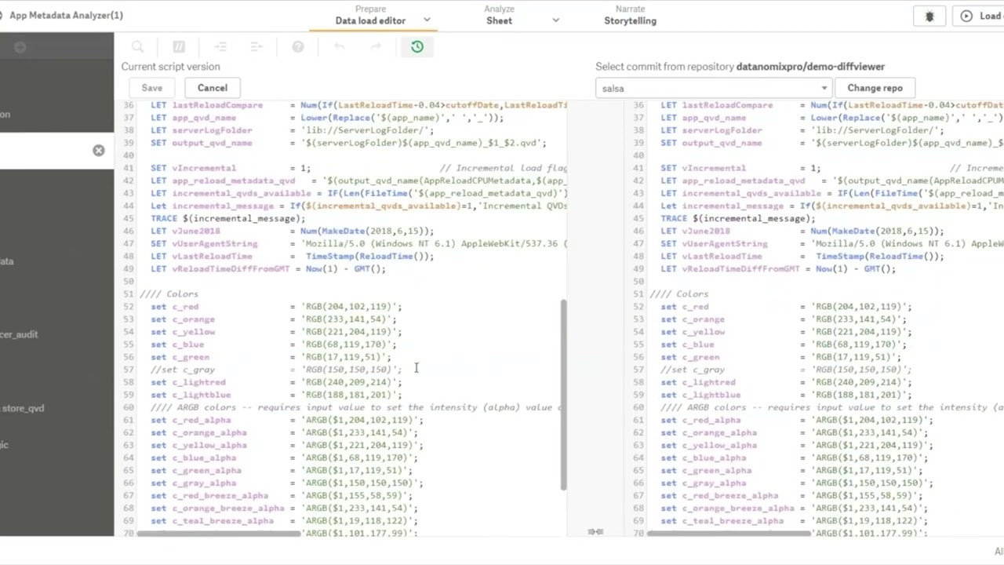Click the undo arrow icon
Screen dimensions: 1004x565
339,47
